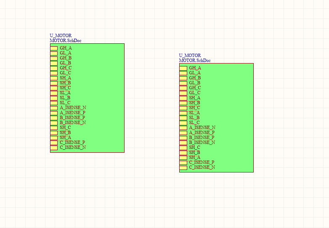
Task: Select B_ISENSE_N label in left sheet
Action: (x=73, y=123)
